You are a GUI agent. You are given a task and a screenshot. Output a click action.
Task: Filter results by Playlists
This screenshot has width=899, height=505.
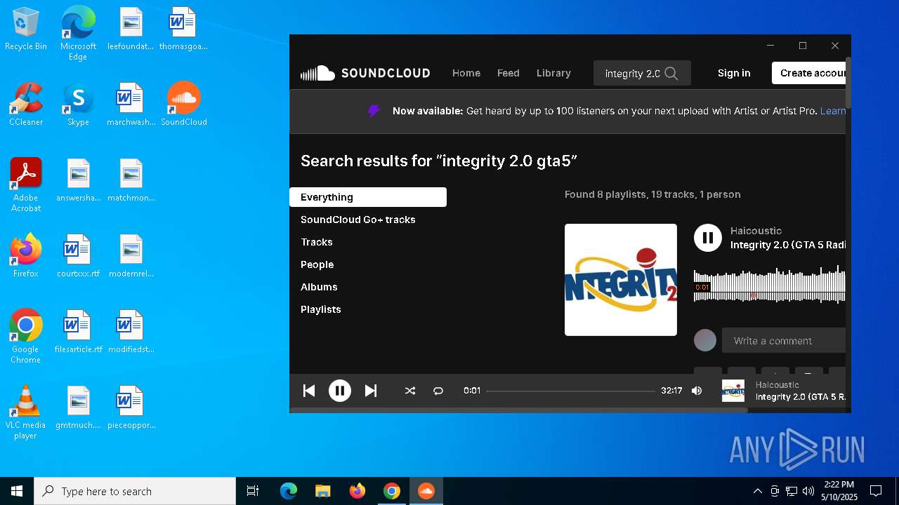pyautogui.click(x=321, y=309)
